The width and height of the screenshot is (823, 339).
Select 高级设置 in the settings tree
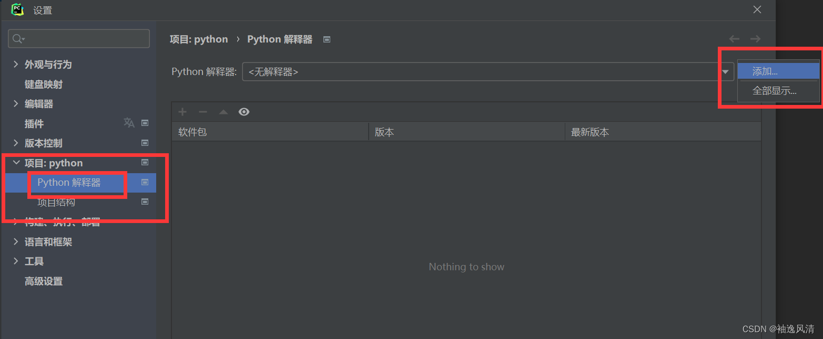pyautogui.click(x=44, y=281)
